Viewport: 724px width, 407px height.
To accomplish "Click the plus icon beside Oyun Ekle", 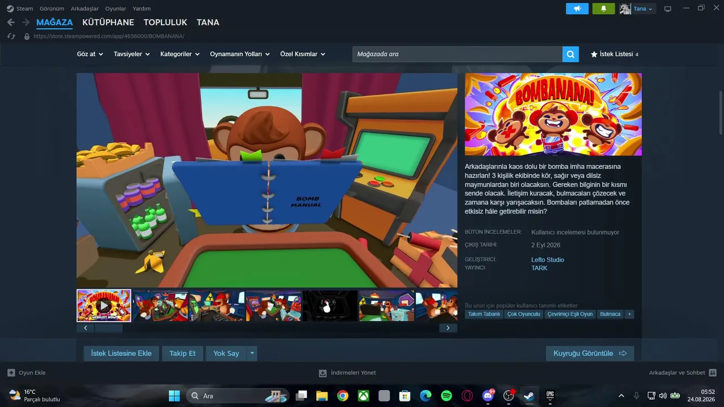I will click(11, 373).
